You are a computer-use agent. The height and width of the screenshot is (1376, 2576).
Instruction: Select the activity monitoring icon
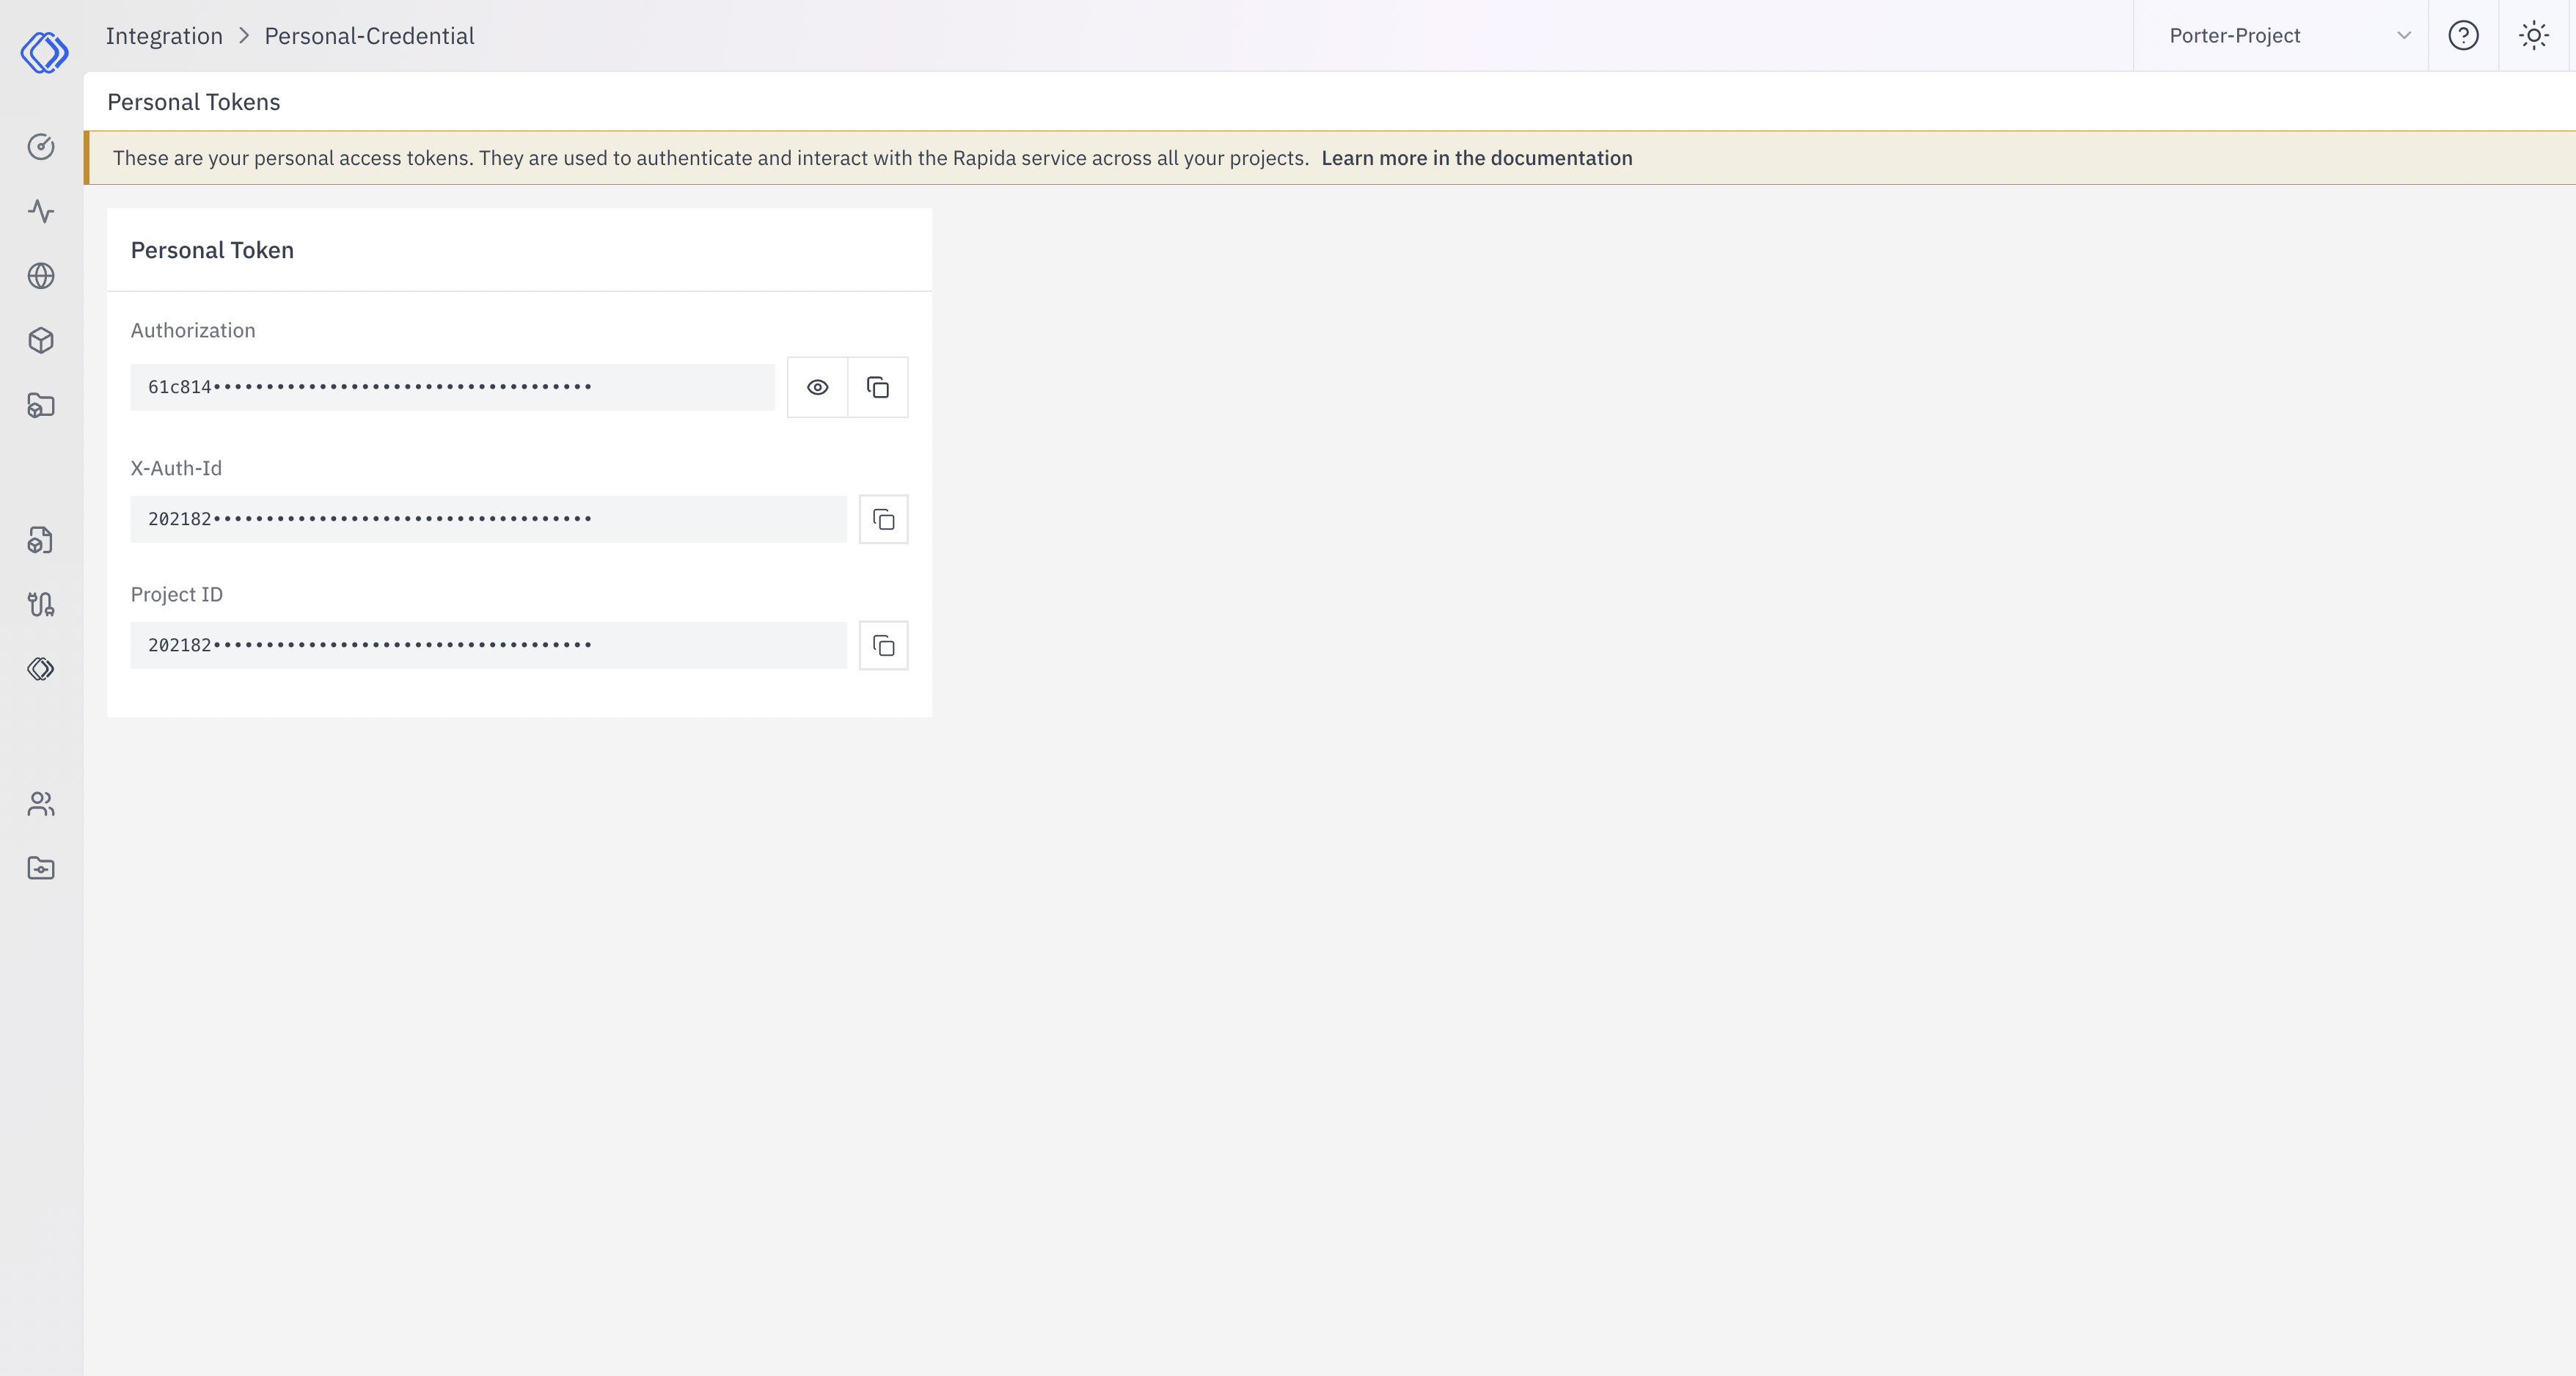point(41,211)
